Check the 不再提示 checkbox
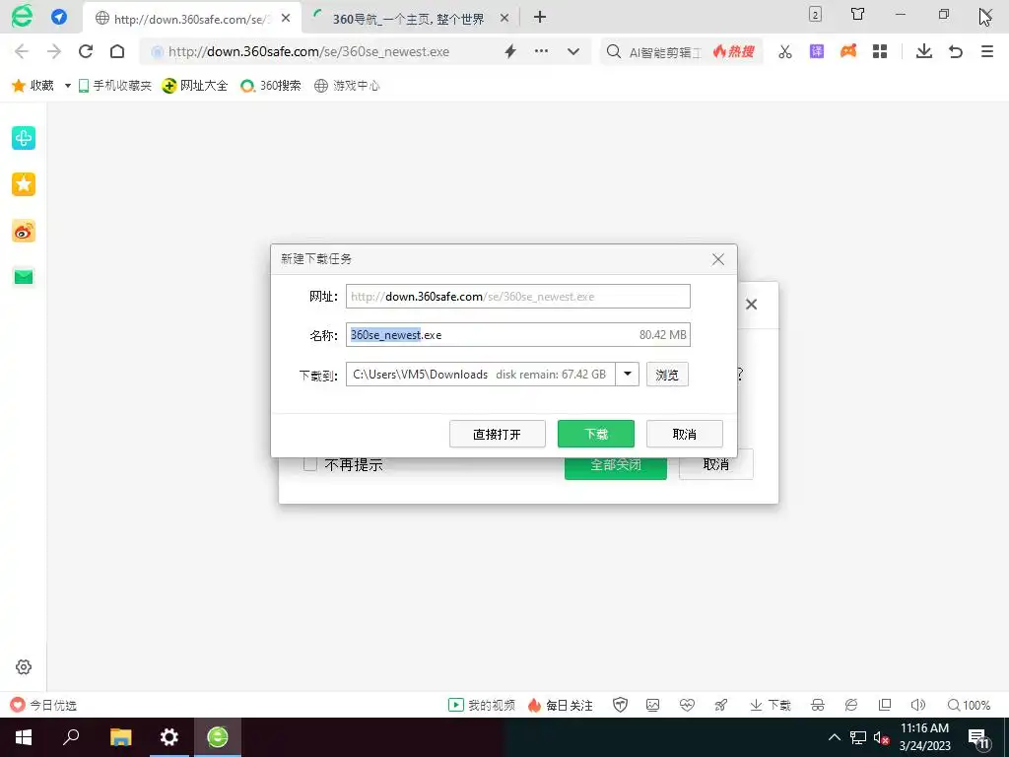 point(310,464)
